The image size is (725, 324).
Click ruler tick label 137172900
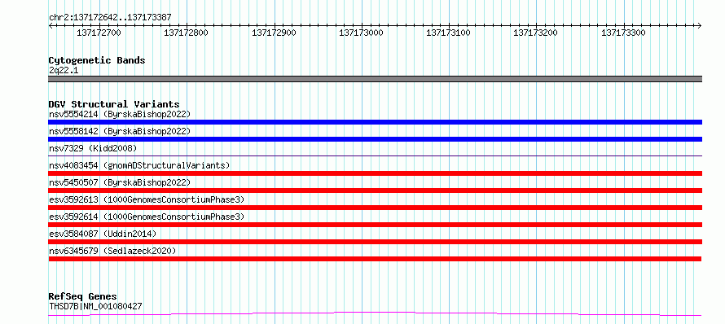point(274,33)
